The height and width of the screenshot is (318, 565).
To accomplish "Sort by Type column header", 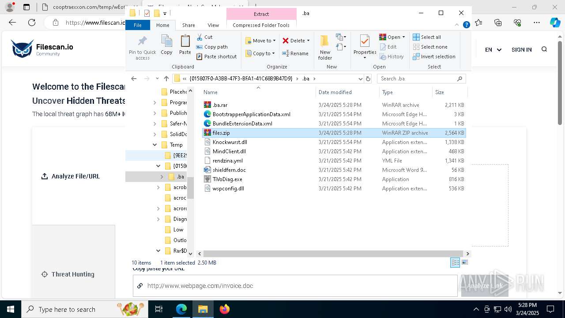I will coord(406,92).
